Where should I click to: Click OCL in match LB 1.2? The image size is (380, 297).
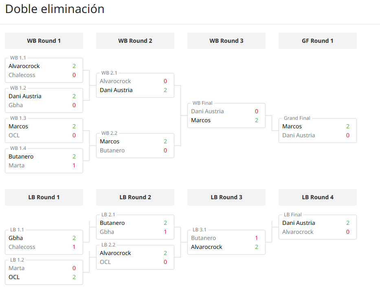point(14,277)
